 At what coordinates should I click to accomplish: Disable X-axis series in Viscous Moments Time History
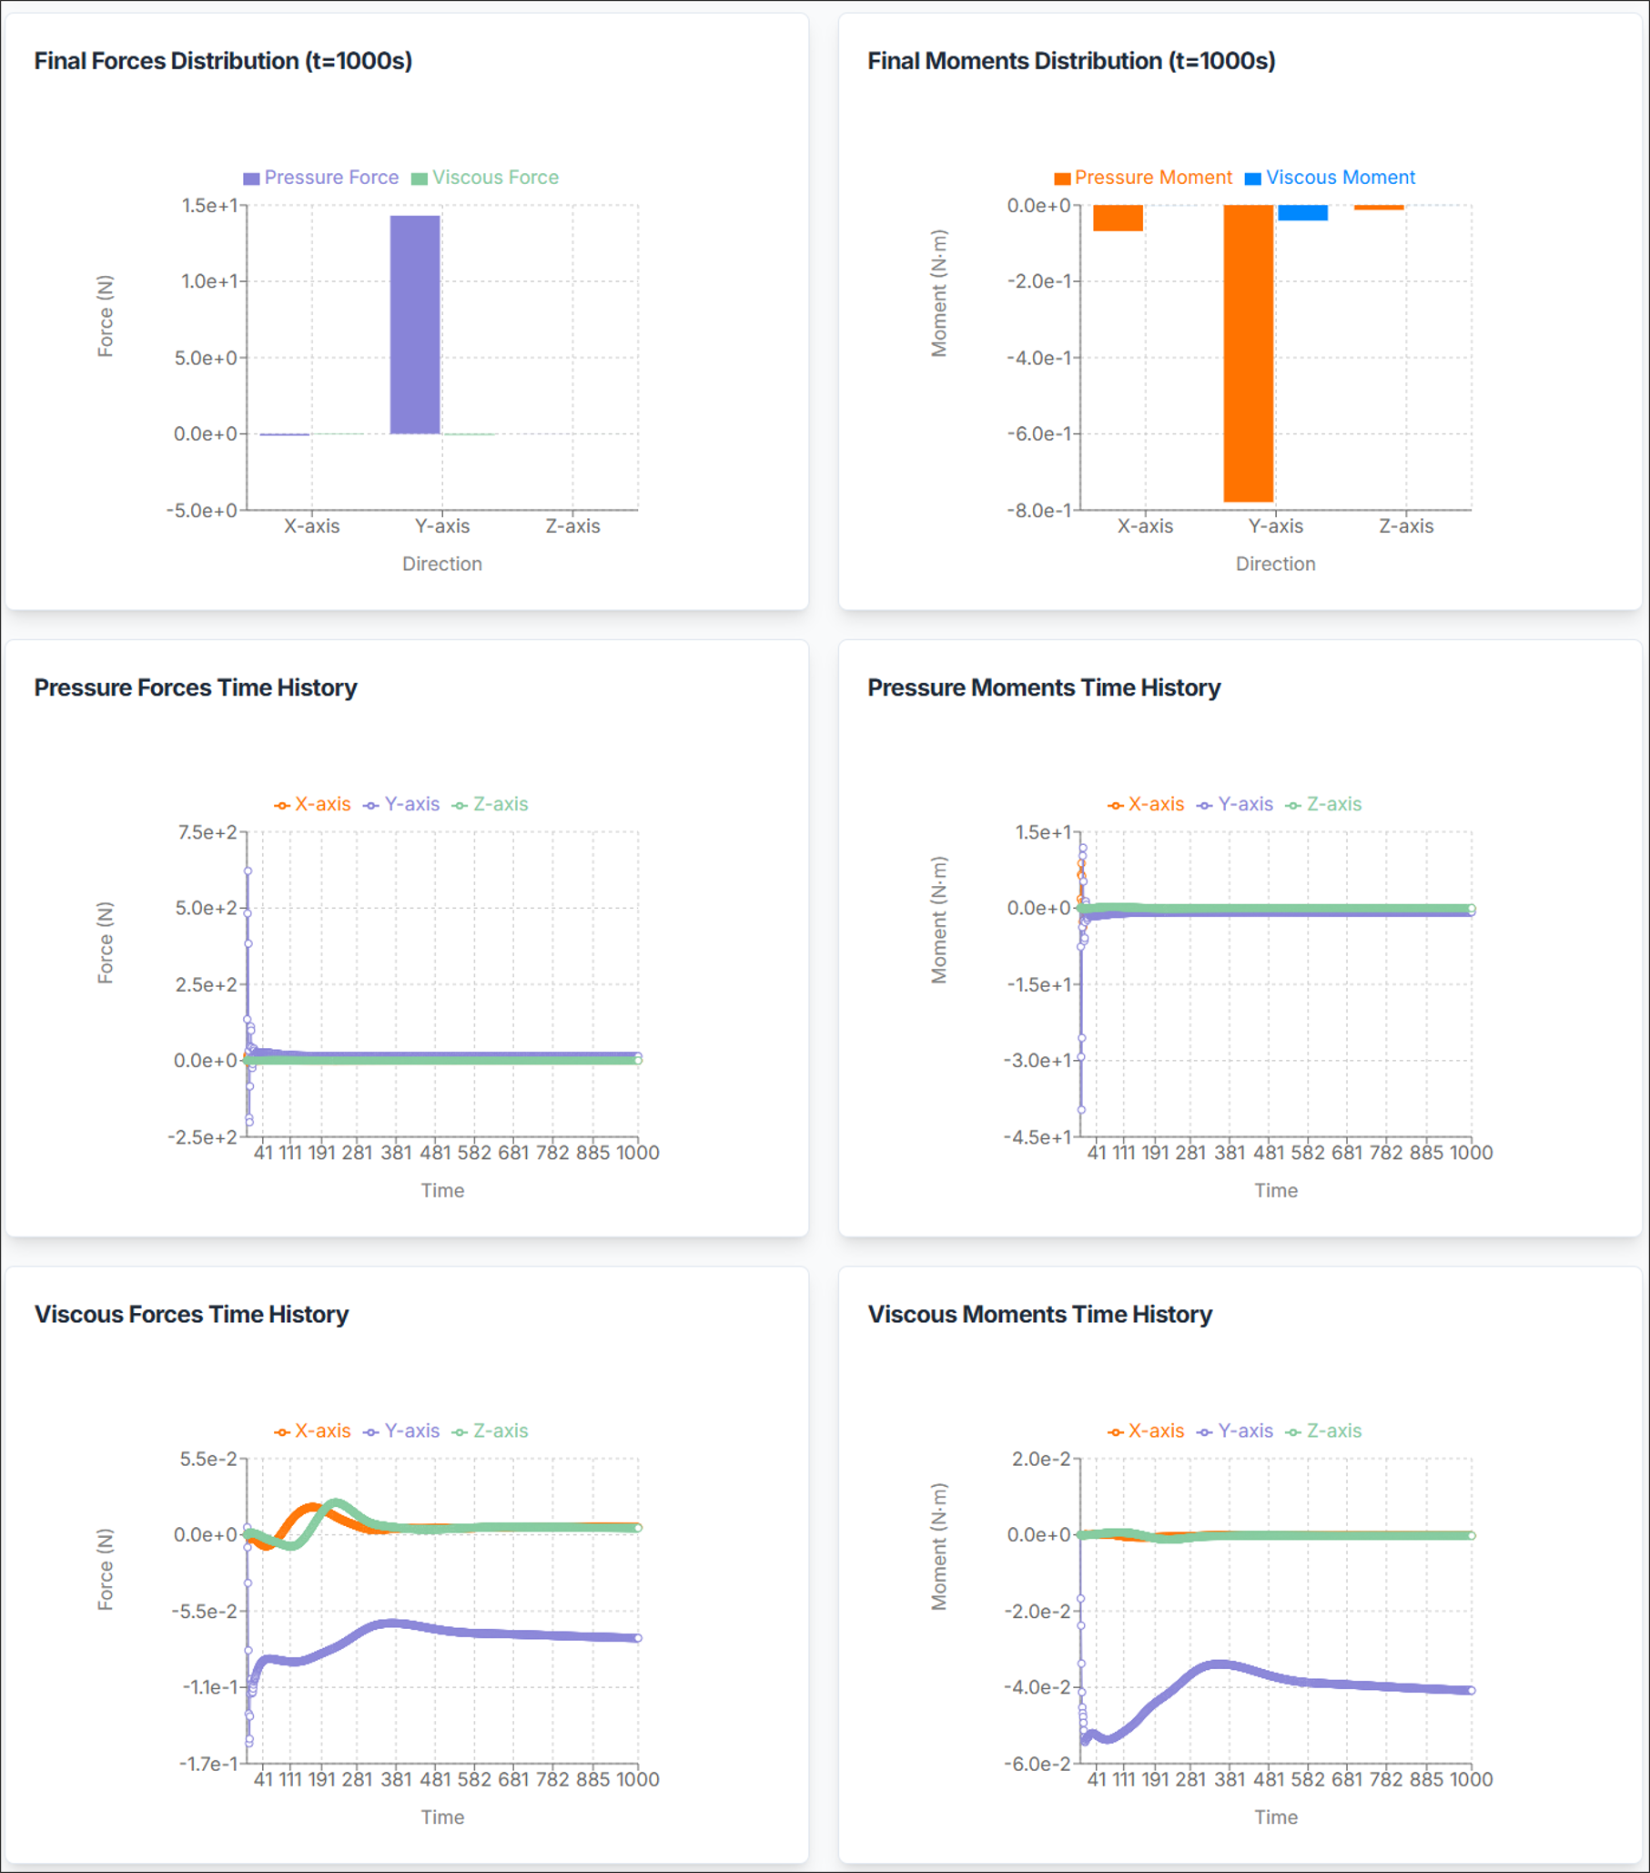click(1146, 1431)
